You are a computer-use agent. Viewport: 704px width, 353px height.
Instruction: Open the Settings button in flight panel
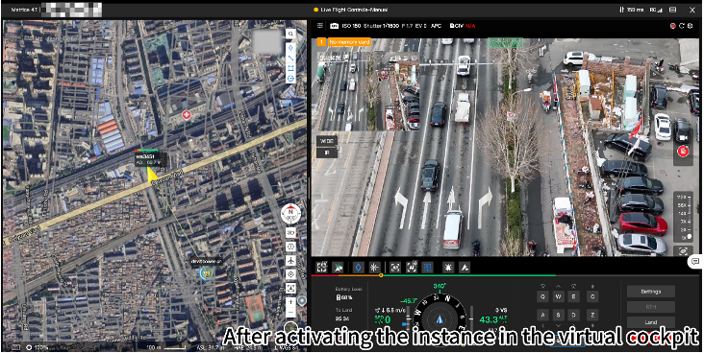pos(650,292)
